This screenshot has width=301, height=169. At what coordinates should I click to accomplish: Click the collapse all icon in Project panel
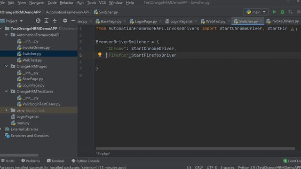point(55,21)
